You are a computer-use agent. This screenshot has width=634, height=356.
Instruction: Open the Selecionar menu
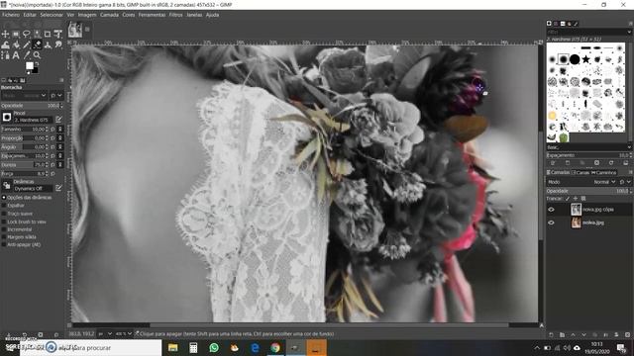(x=52, y=15)
